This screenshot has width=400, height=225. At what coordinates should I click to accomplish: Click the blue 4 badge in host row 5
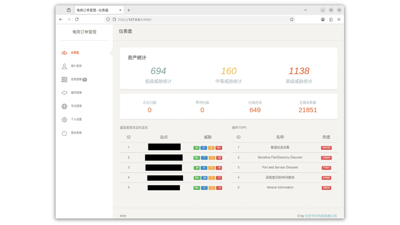tap(204, 188)
